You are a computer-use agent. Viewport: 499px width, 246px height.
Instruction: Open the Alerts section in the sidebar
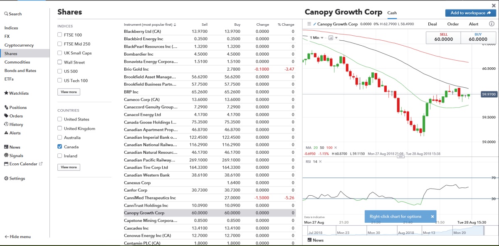pos(12,133)
